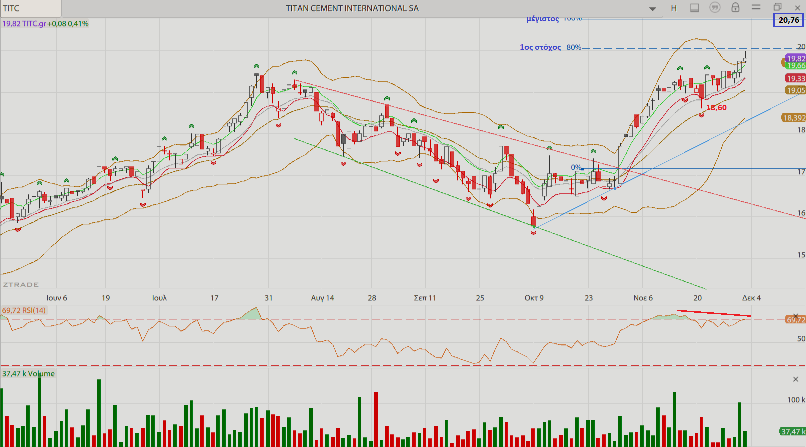Screen dimensions: 806x447
Task: Click the Νοε 6 date label
Action: point(643,298)
